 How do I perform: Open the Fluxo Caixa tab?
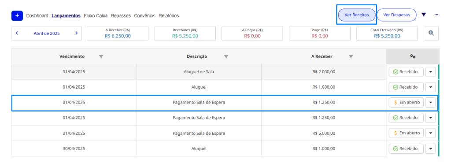[96, 15]
